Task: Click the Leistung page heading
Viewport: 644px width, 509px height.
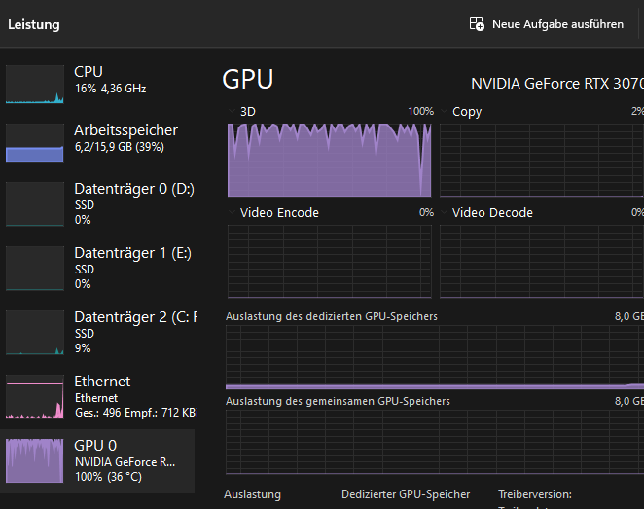Action: pos(34,24)
